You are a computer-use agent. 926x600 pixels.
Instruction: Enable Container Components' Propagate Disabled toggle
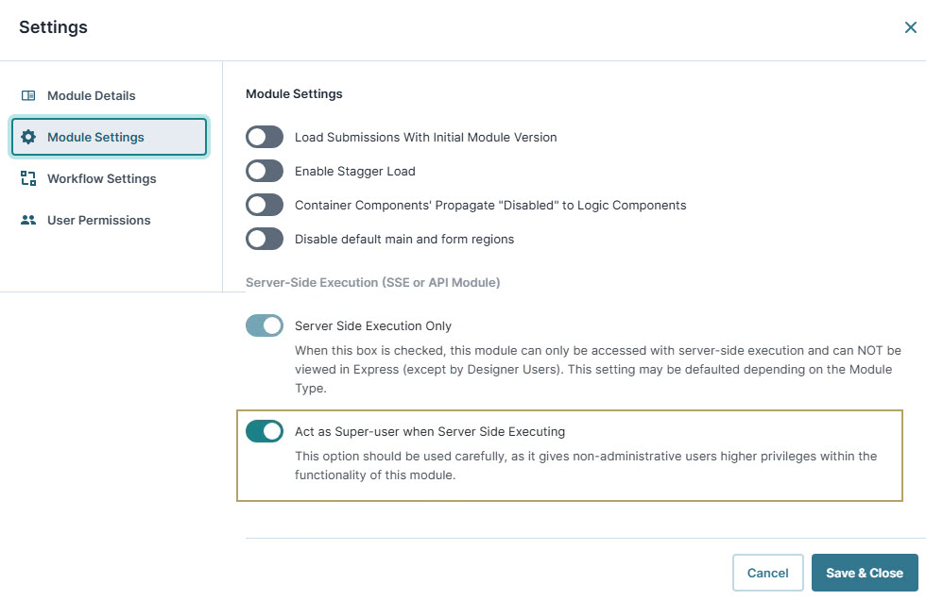pyautogui.click(x=264, y=205)
